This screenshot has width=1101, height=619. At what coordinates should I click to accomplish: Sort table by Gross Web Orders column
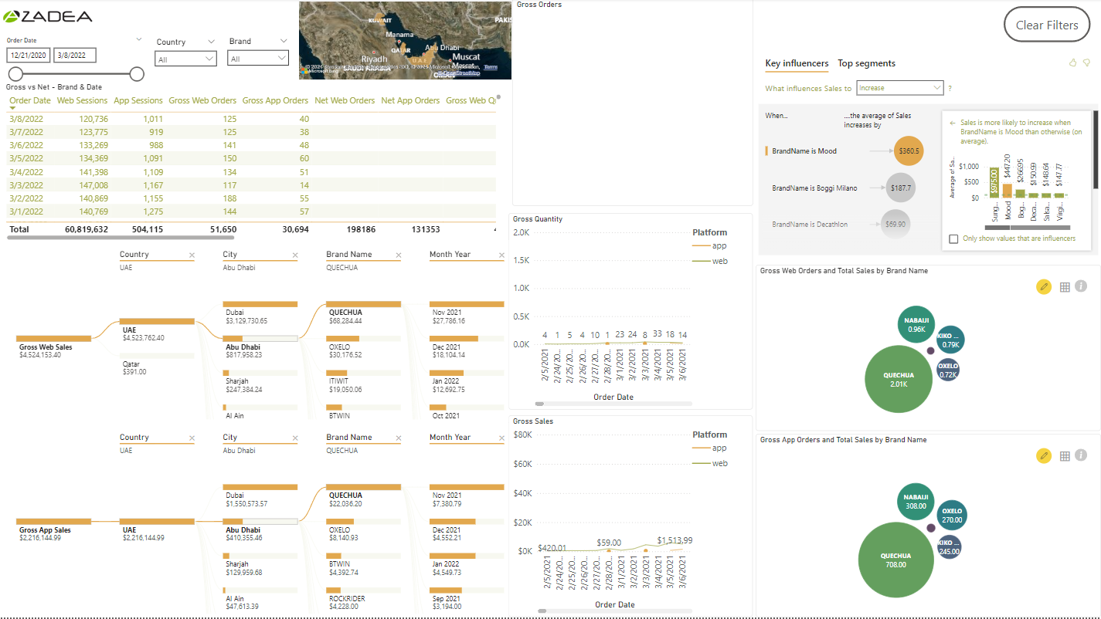tap(202, 100)
